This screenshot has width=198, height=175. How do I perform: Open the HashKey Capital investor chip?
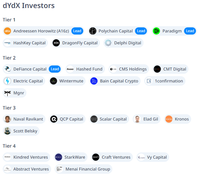coord(25,43)
